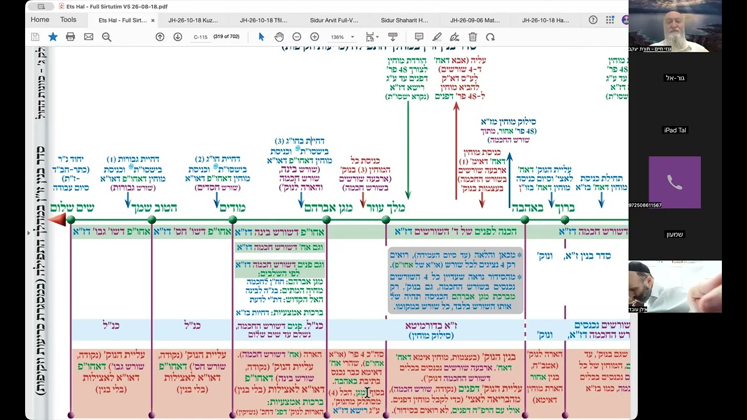
Task: Click the green timeline marker under מגן אברהם
Action: pyautogui.click(x=326, y=219)
